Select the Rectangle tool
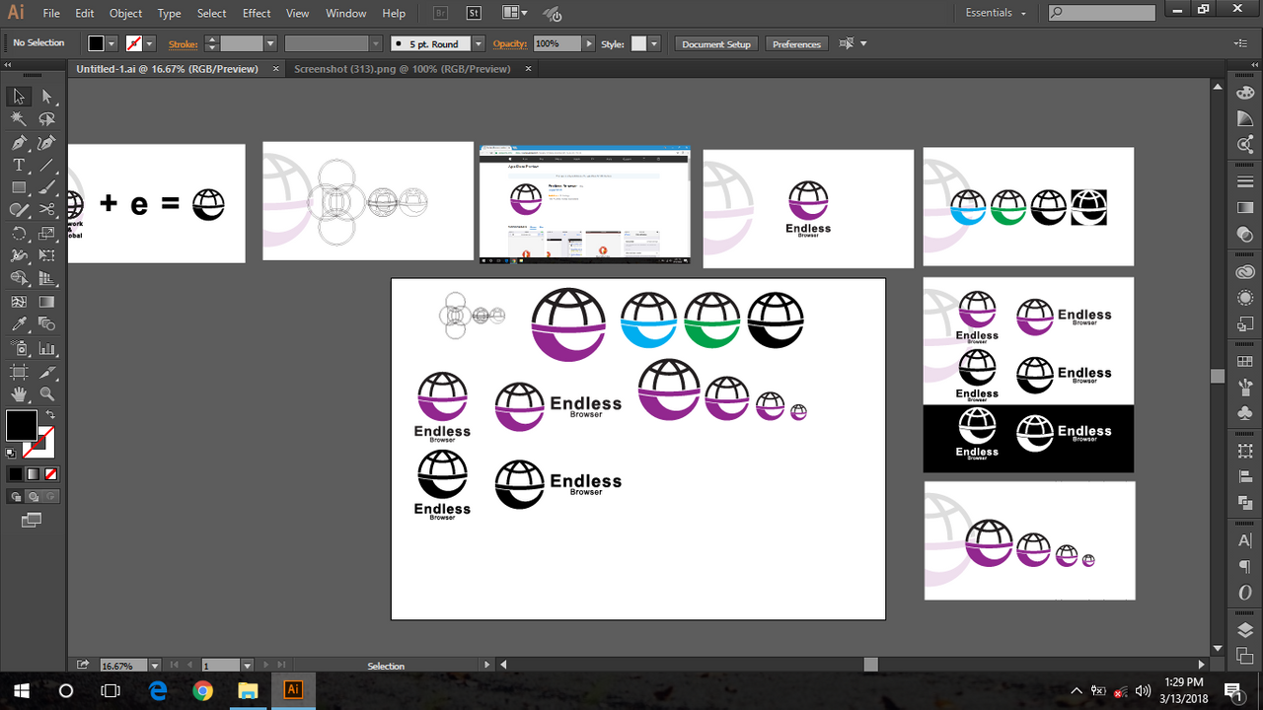Viewport: 1263px width, 710px height. pyautogui.click(x=19, y=187)
